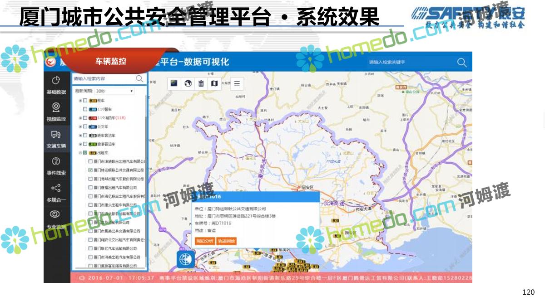This screenshot has width=545, height=306.
Task: Expand the 校车 tree node
Action: pyautogui.click(x=80, y=101)
